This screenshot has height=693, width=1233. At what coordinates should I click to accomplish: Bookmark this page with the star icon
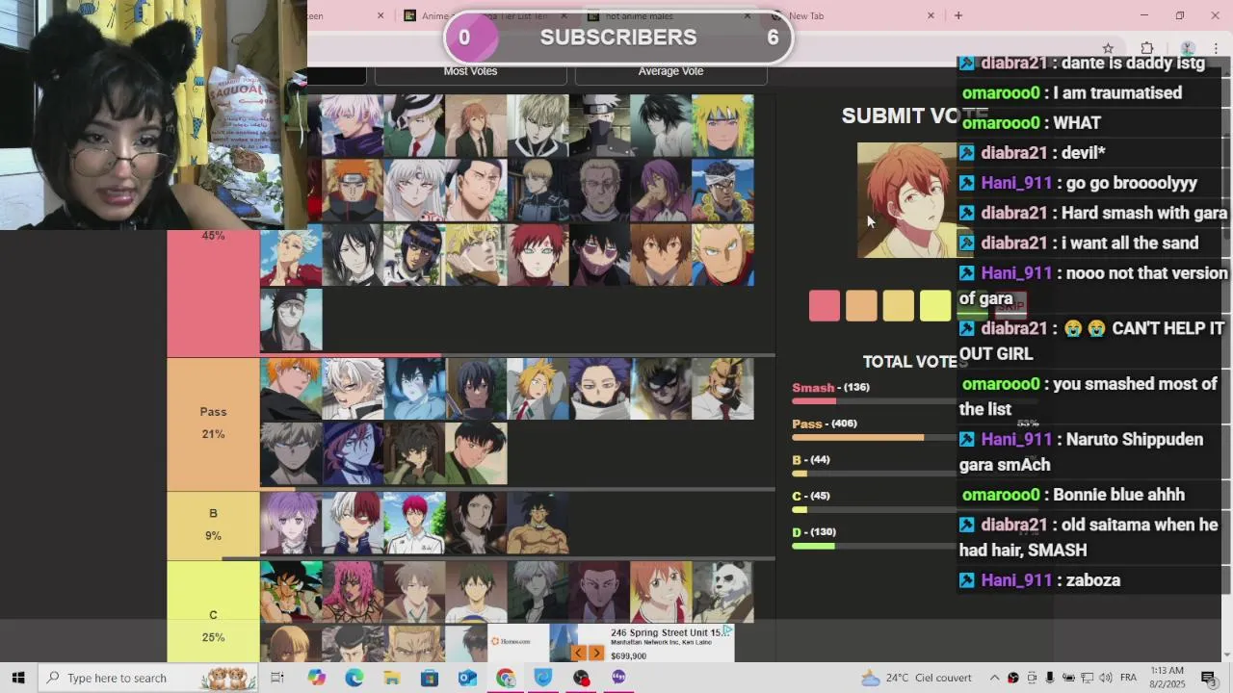click(1108, 48)
